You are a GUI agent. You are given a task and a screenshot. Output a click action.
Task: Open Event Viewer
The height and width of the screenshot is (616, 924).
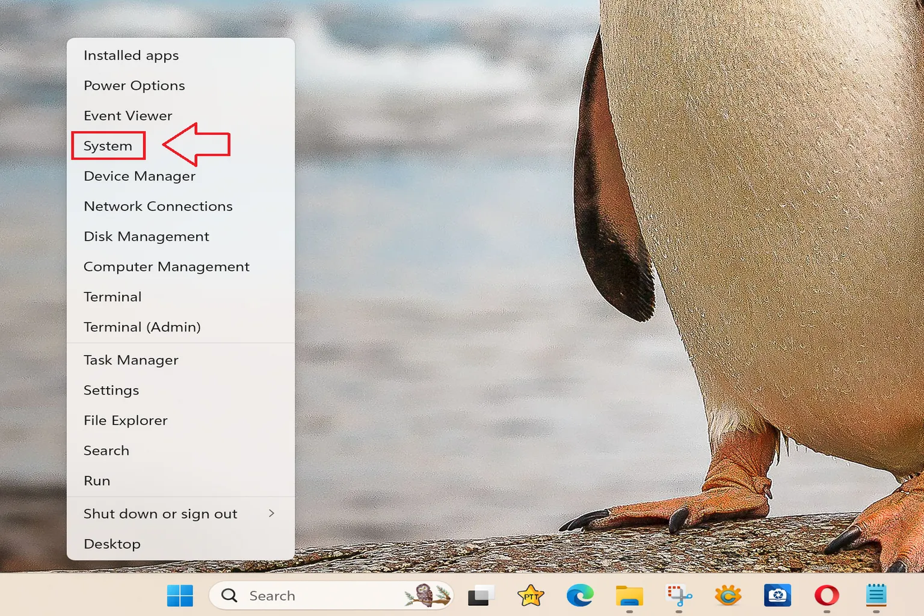point(180,115)
